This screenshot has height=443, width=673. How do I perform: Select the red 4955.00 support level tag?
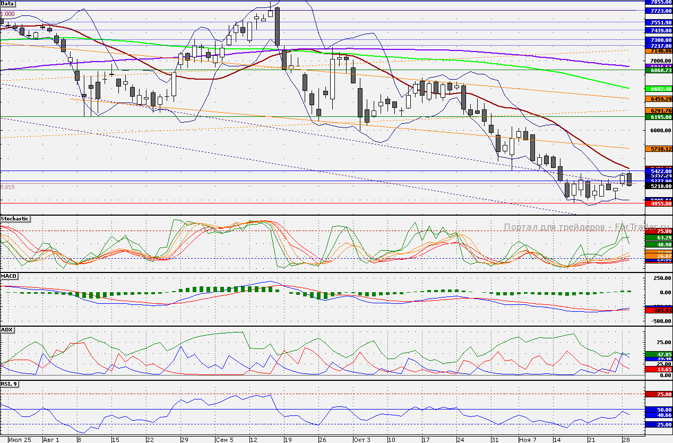(658, 203)
